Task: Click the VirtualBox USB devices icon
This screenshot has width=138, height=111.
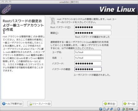Action: [108, 109]
